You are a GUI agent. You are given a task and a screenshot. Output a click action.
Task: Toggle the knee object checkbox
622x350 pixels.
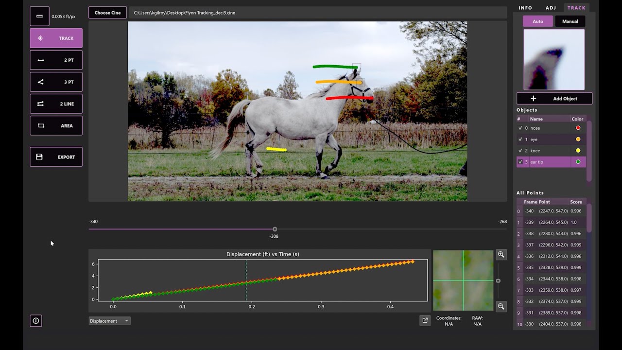[x=520, y=150]
